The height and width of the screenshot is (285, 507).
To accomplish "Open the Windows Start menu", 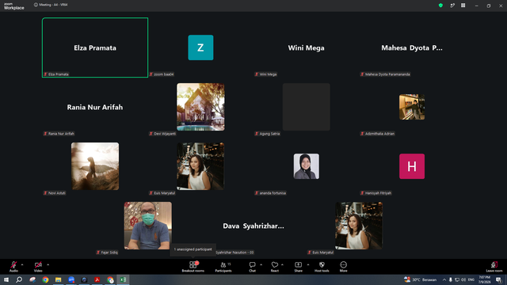I will pyautogui.click(x=6, y=279).
